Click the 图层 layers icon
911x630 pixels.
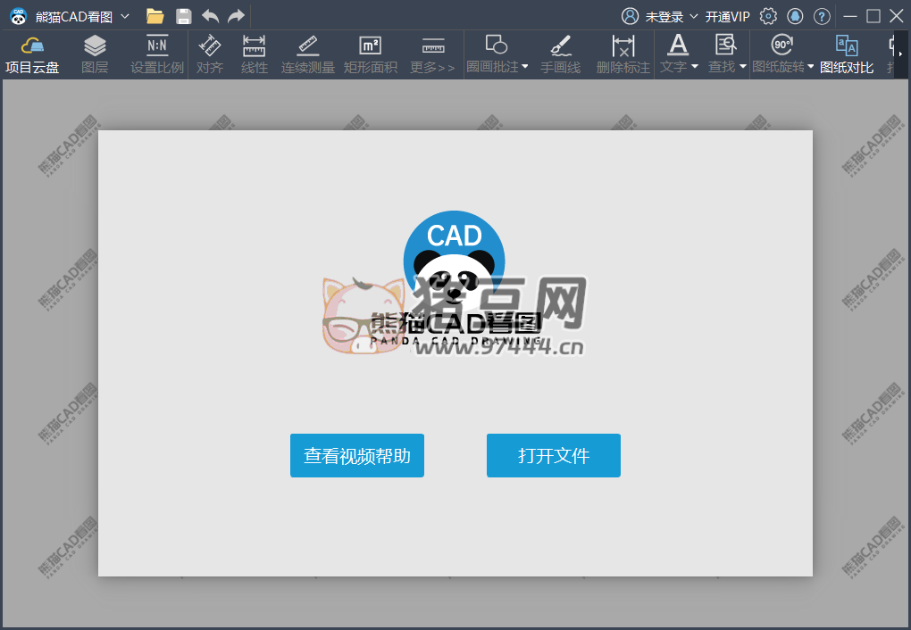pos(95,54)
